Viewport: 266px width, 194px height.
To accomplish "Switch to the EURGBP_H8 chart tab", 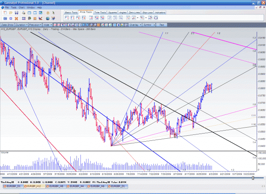I will [56, 186].
